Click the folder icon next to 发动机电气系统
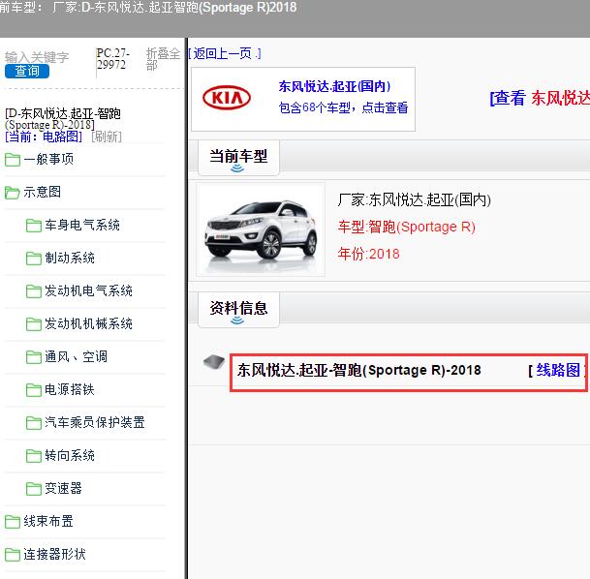 click(34, 291)
